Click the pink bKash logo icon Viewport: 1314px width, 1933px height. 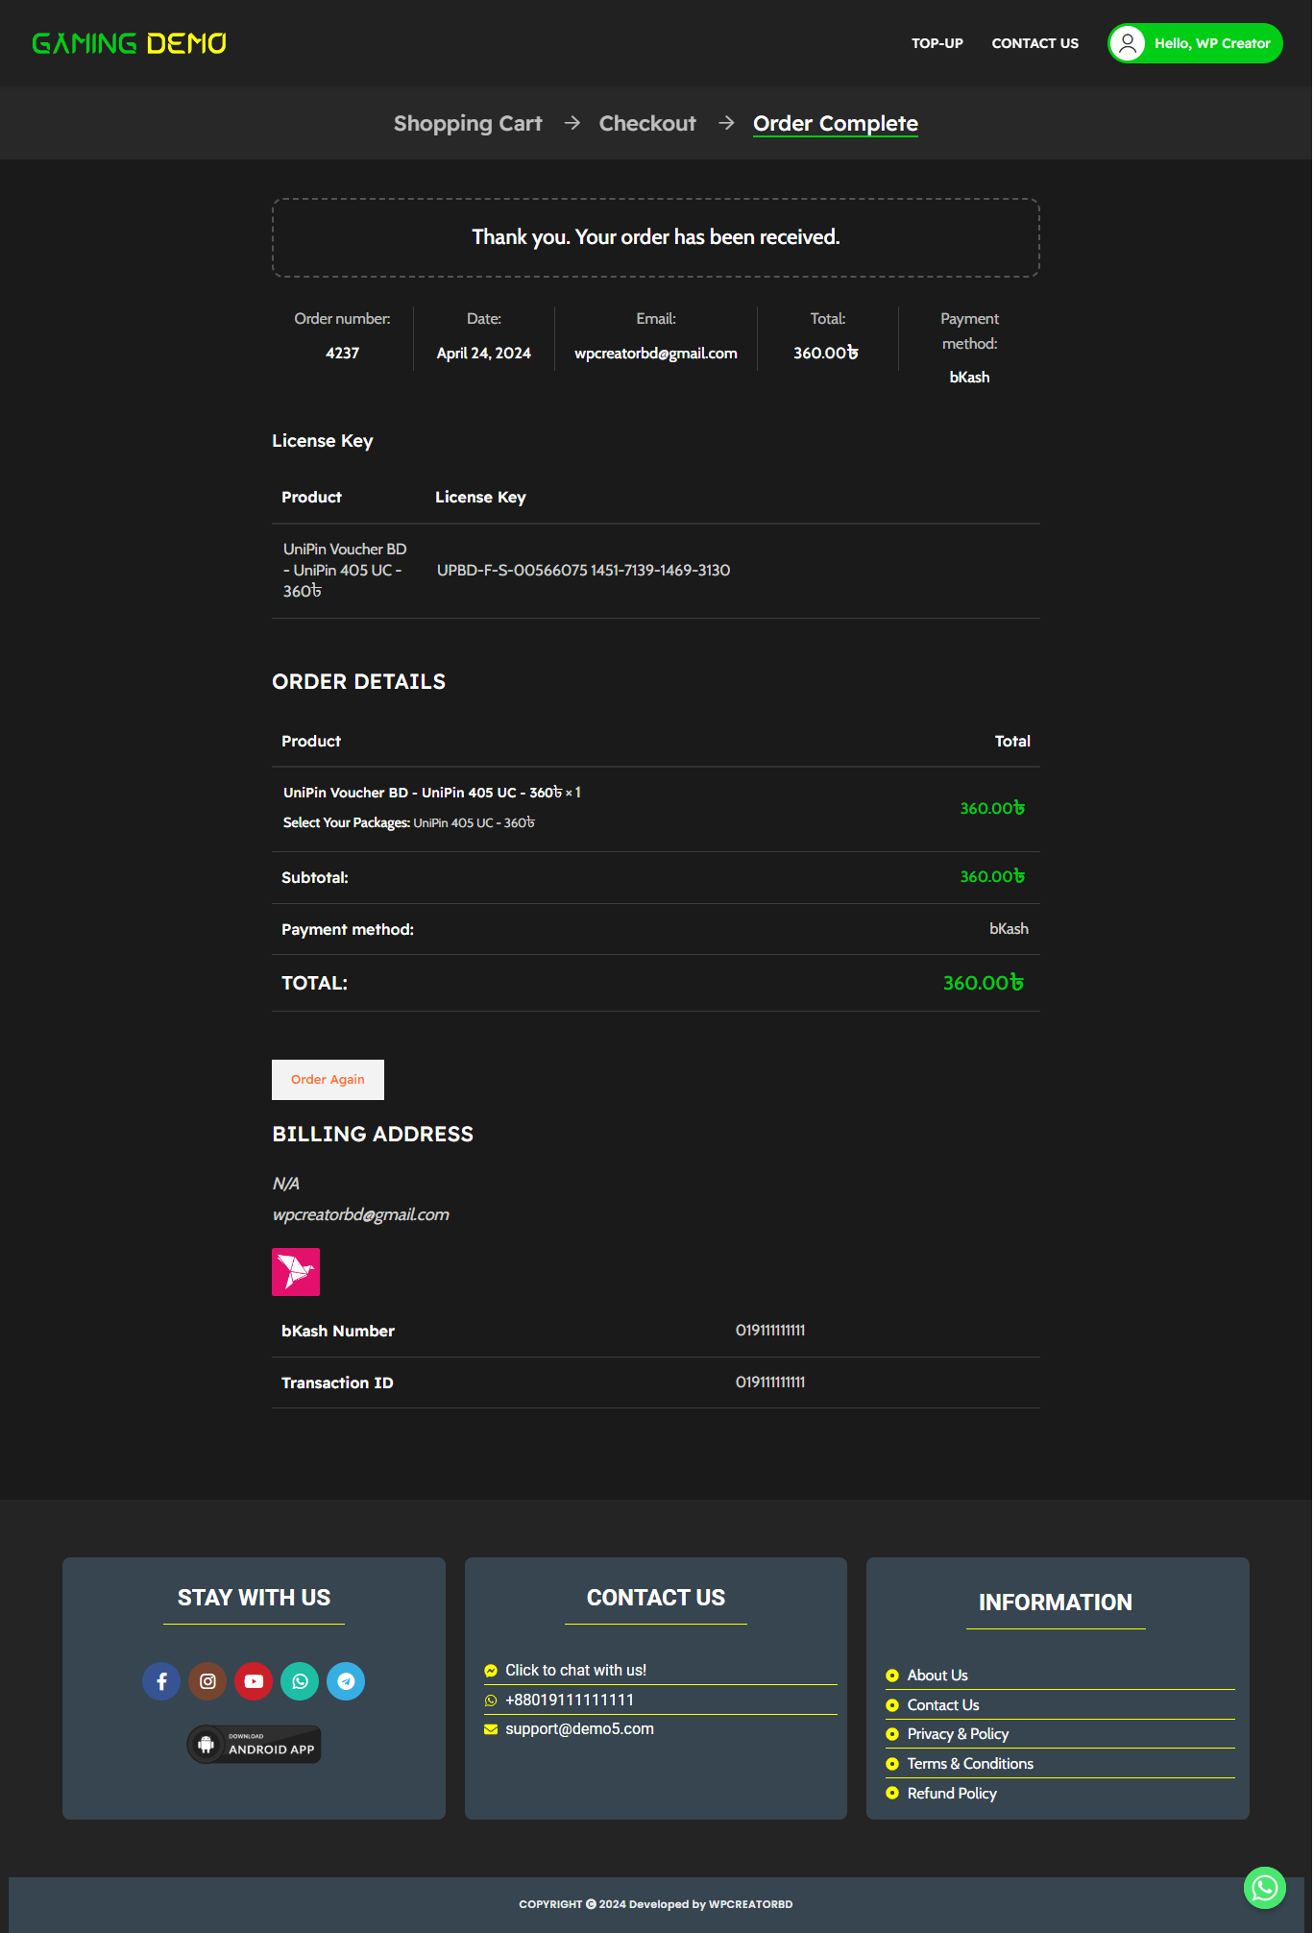point(296,1272)
